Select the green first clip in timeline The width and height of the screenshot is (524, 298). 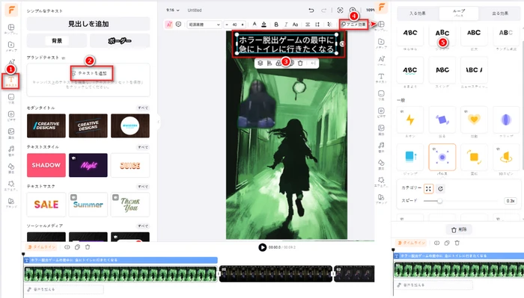[x=121, y=273]
